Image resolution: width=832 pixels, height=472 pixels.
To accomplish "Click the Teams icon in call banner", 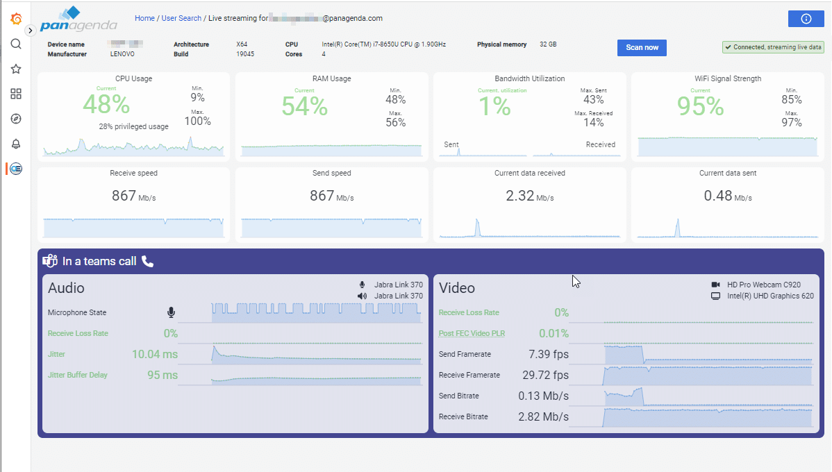I will [50, 261].
